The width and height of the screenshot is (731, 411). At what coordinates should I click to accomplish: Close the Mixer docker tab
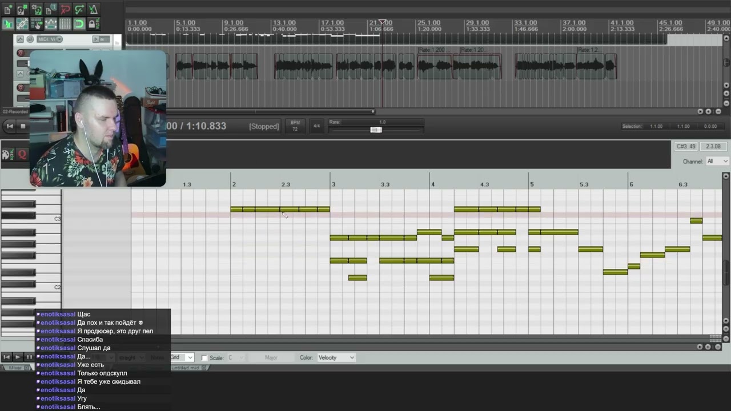(26, 368)
